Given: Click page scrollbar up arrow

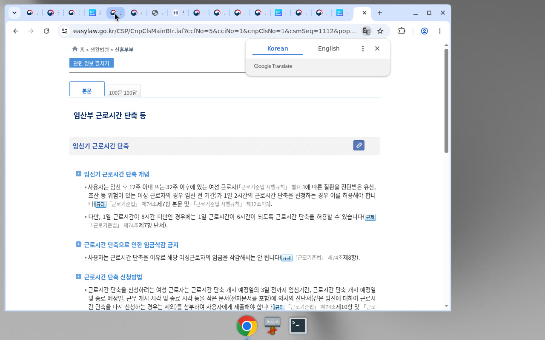Looking at the screenshot, I should click(446, 45).
